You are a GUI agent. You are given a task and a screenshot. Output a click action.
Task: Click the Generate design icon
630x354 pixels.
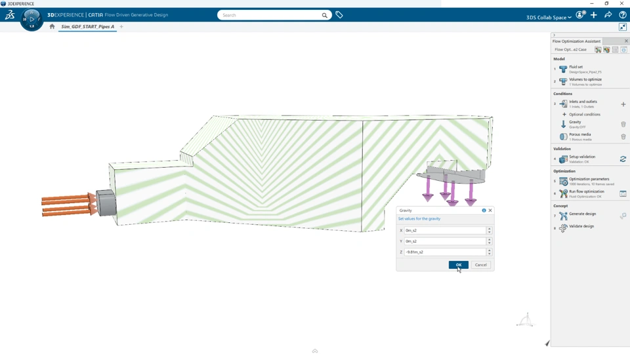(563, 216)
